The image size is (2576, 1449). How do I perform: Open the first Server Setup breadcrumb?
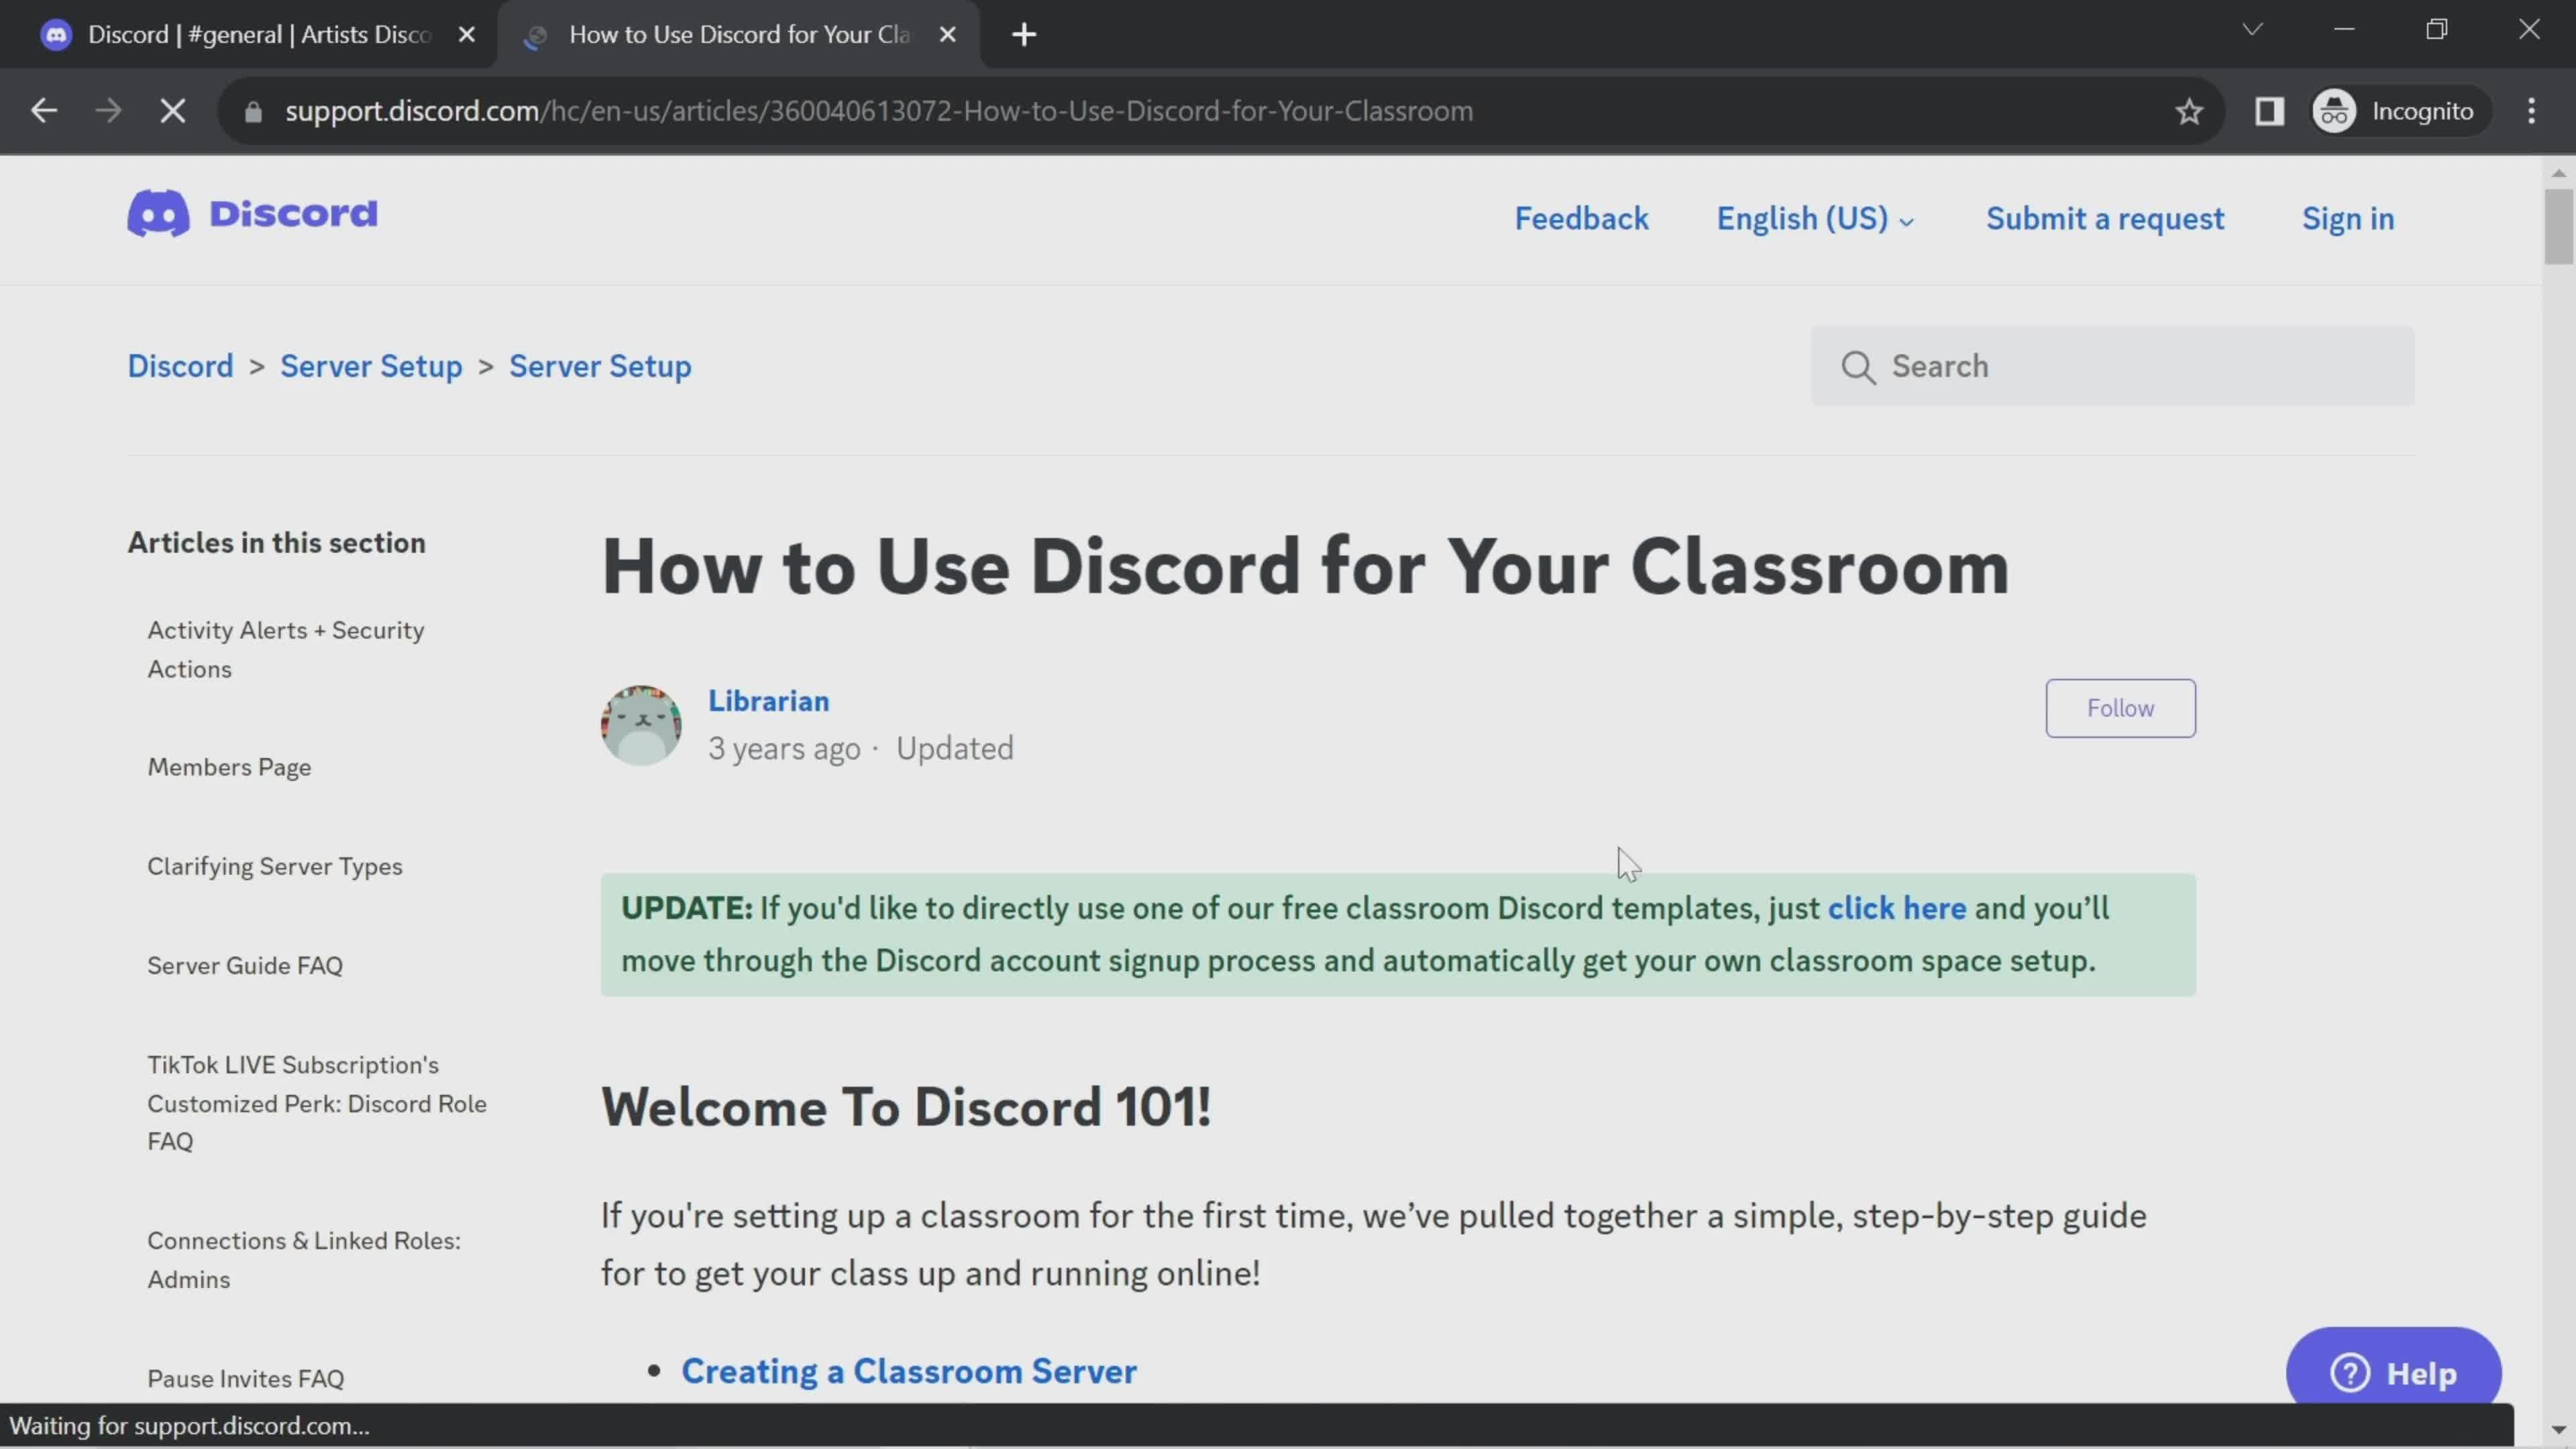(x=371, y=366)
